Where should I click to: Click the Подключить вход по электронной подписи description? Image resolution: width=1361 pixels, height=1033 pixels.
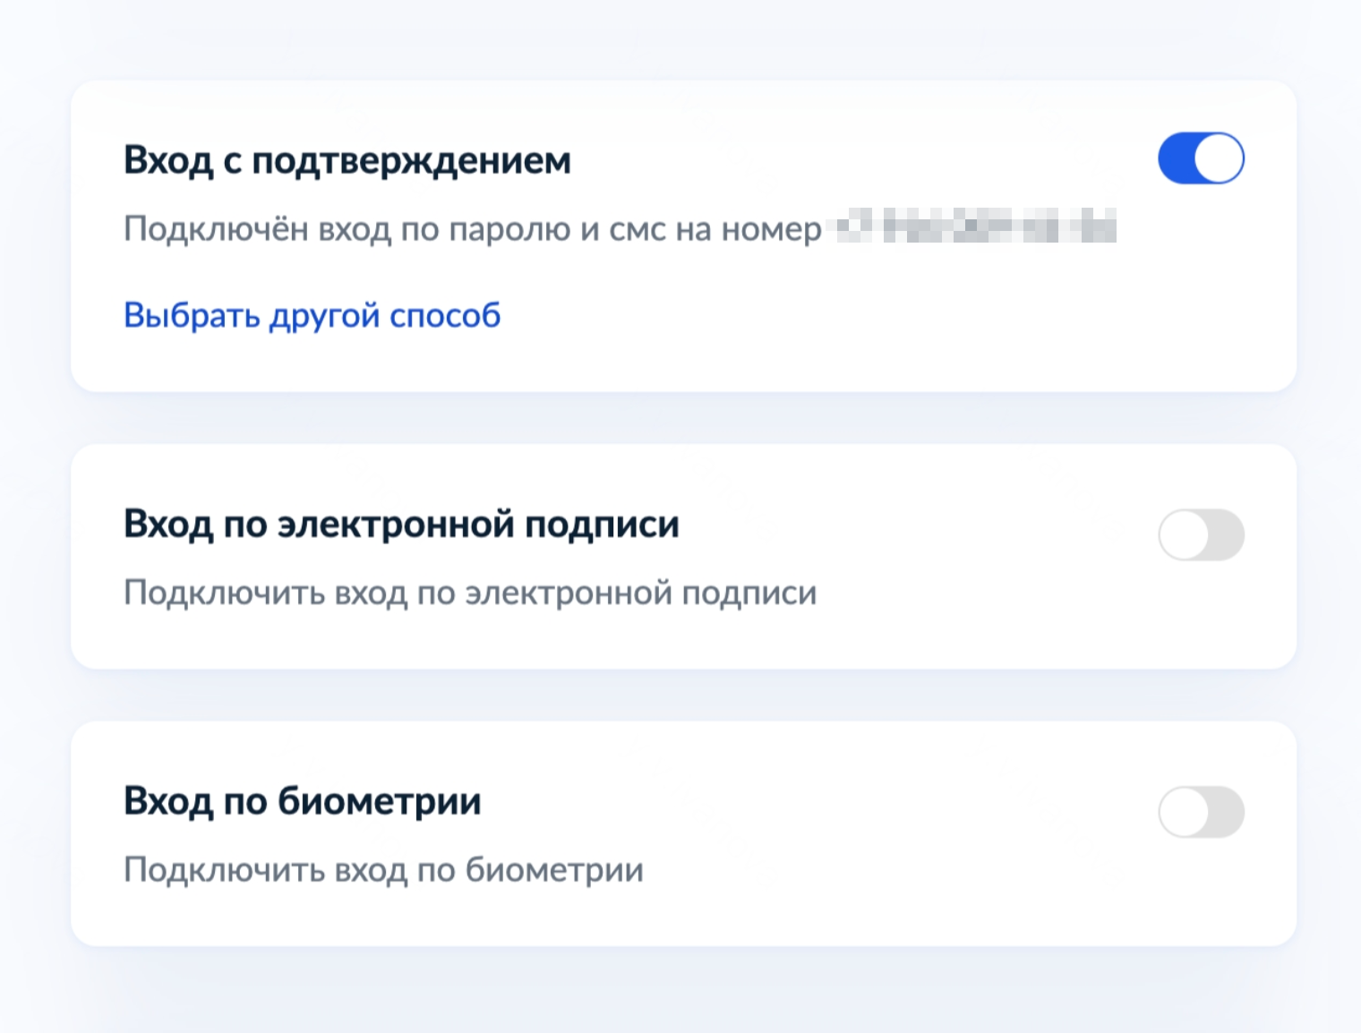point(469,593)
